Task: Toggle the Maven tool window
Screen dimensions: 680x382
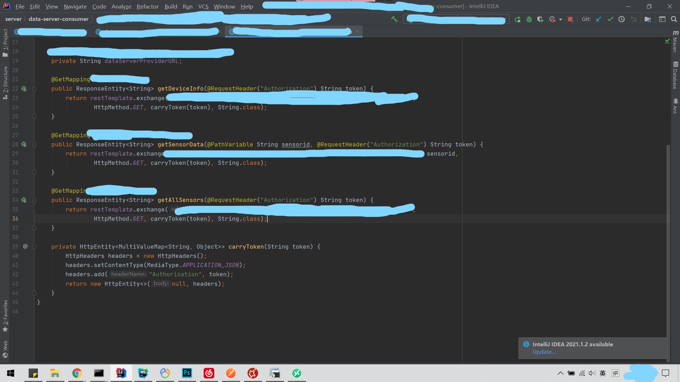Action: 675,42
